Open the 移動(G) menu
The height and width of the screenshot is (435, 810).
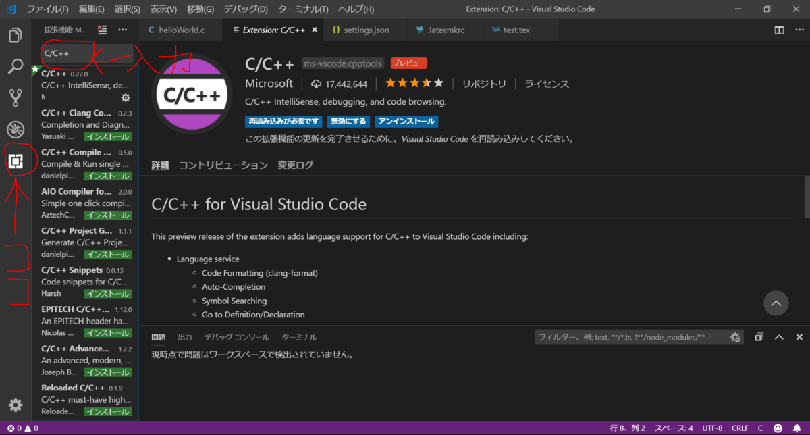[200, 9]
